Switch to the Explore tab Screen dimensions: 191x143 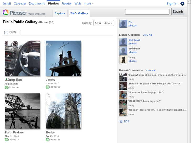point(60,13)
